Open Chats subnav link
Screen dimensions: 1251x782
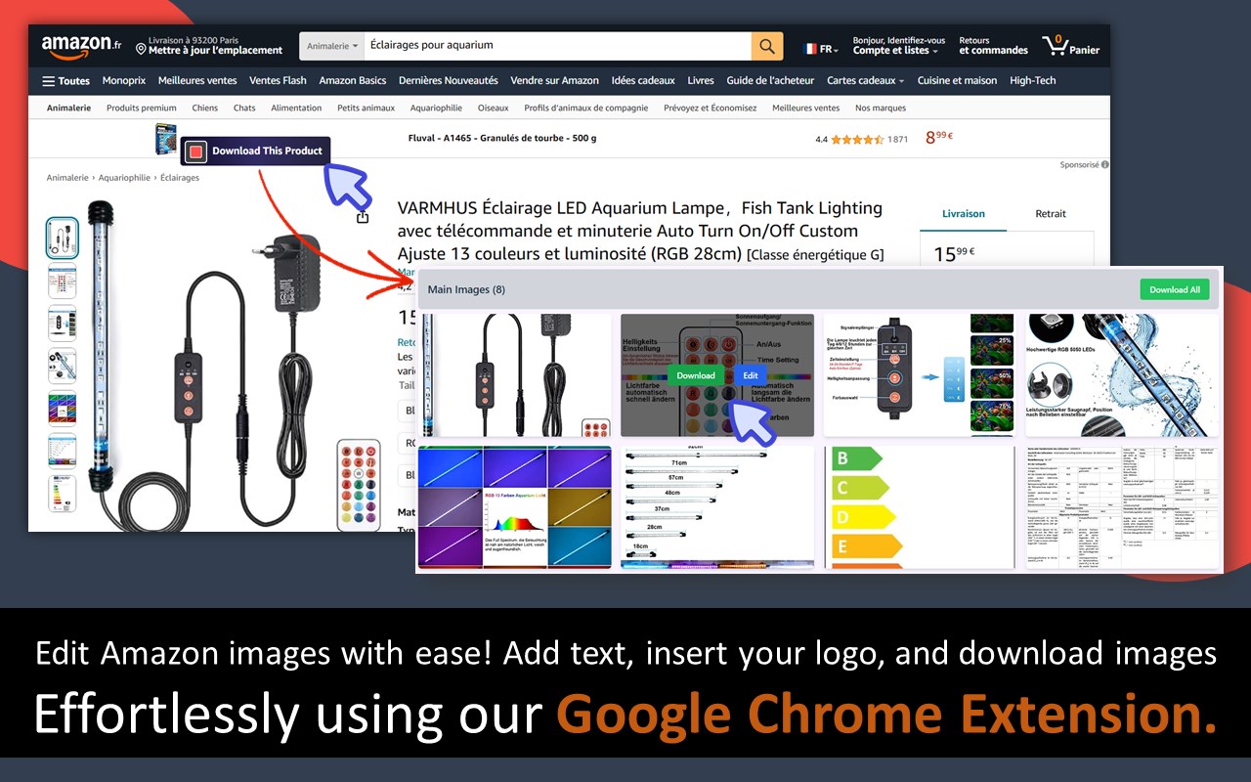[244, 109]
